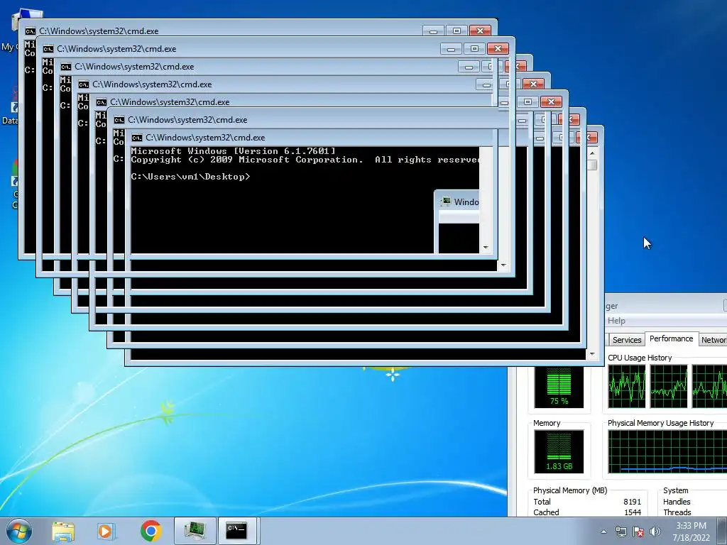Screen dimensions: 727x545
Task: Open the clock showing 3:33 PM
Action: tap(691, 531)
